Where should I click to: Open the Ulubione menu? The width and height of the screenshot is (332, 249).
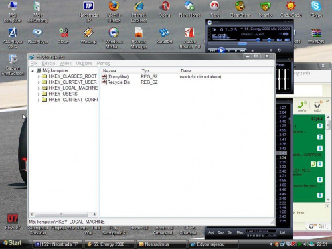[84, 64]
